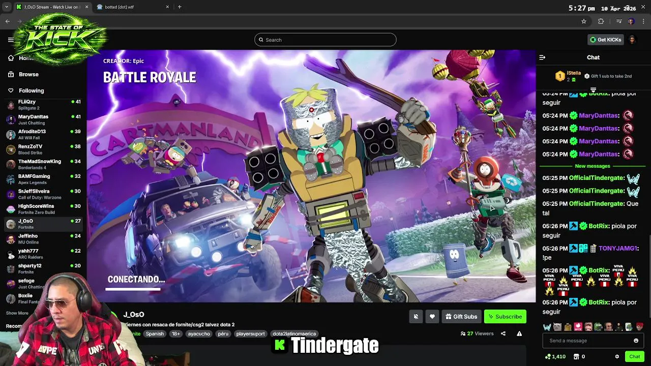
Task: Click the dota2latinomaerica tag
Action: 294,334
